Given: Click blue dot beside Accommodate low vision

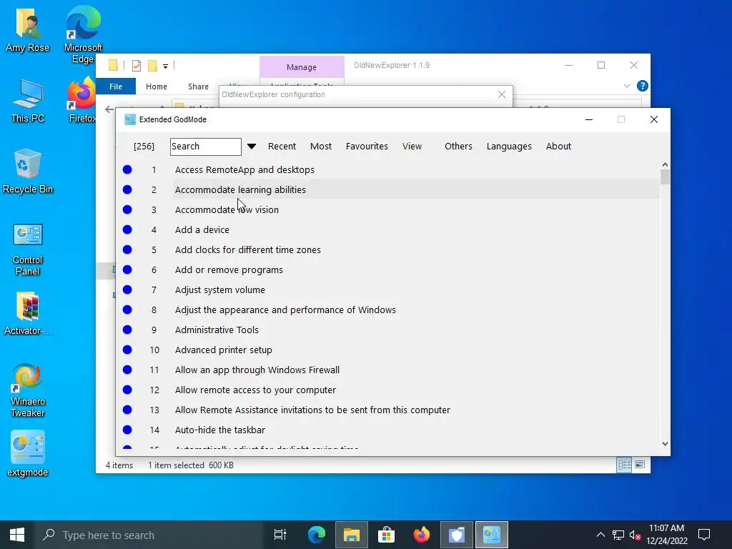Looking at the screenshot, I should click(127, 209).
